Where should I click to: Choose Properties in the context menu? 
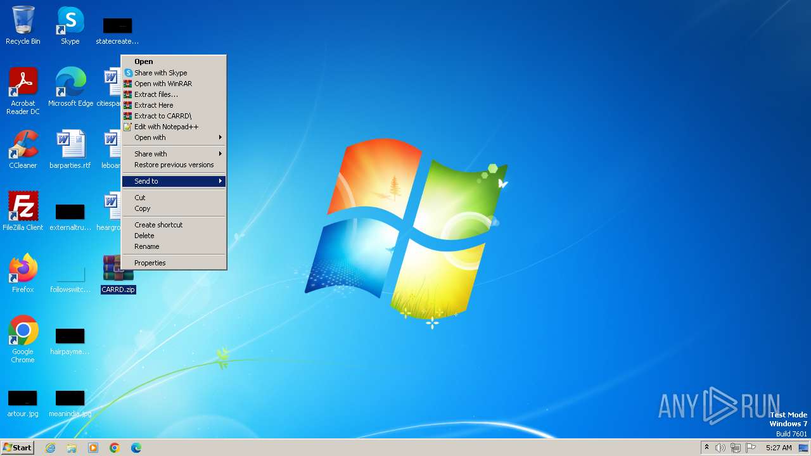coord(174,263)
